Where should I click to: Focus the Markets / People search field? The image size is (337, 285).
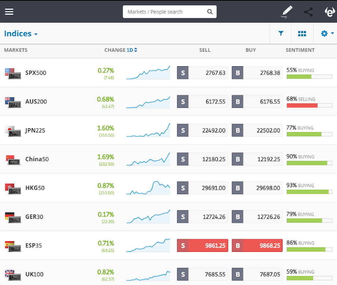(x=170, y=12)
